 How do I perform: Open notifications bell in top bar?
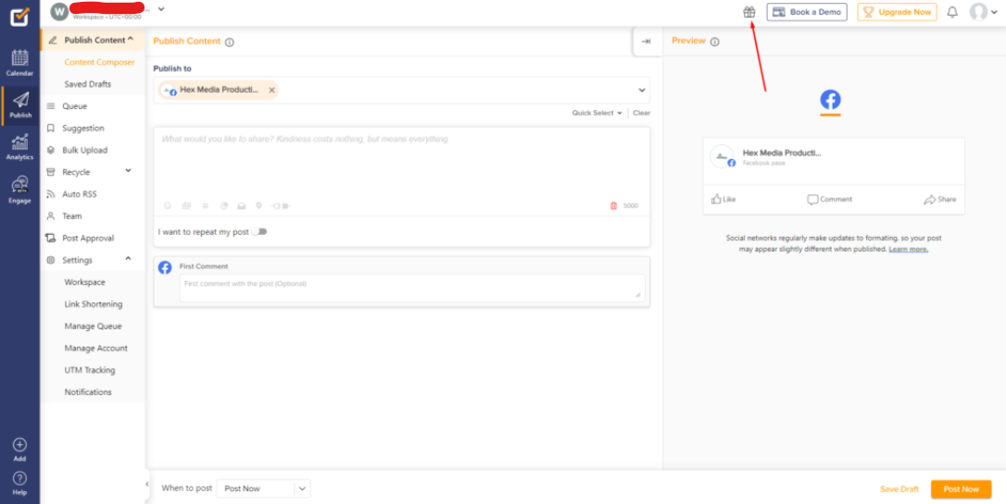952,12
